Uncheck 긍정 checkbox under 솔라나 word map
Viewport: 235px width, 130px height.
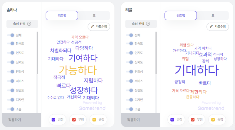pos(53,120)
